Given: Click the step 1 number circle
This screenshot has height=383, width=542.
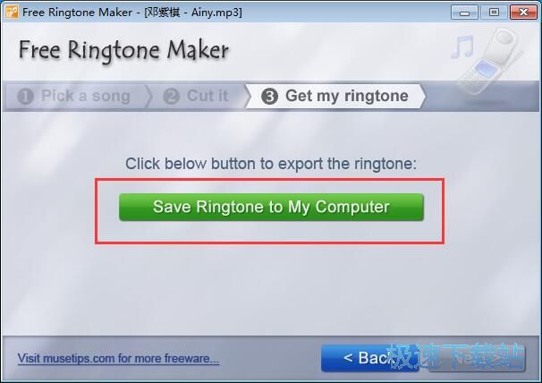Looking at the screenshot, I should [25, 96].
